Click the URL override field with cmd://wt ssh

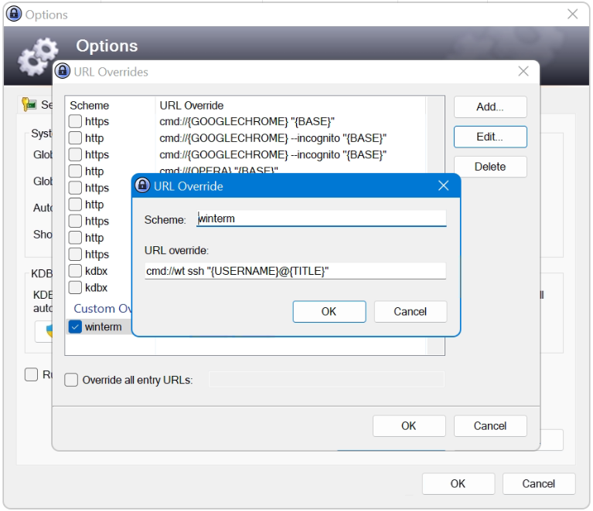[295, 271]
